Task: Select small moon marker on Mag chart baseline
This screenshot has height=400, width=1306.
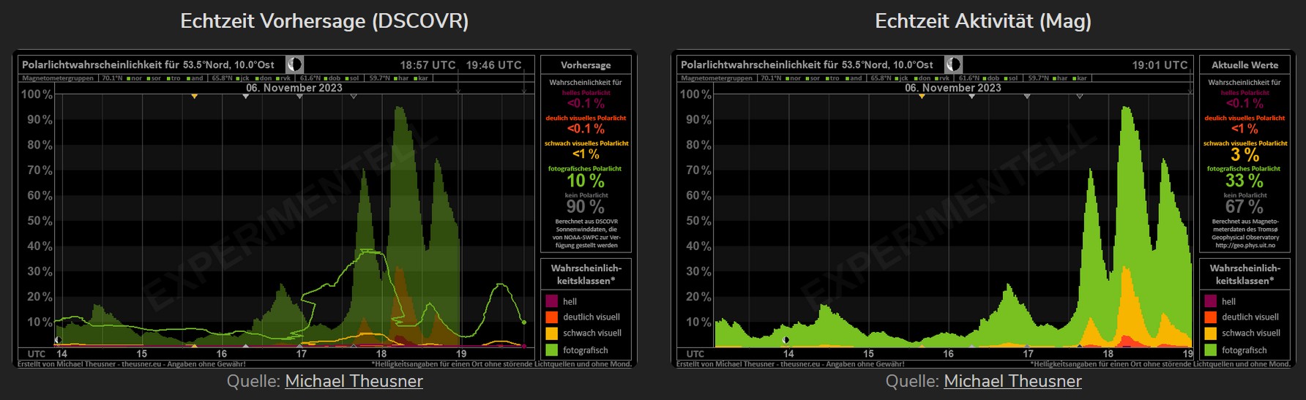Action: click(x=786, y=340)
